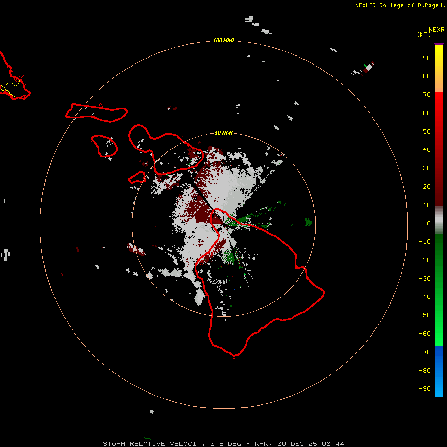This screenshot has height=447, width=447.
Task: Click the 10 value on the velocity scale
Action: (427, 205)
